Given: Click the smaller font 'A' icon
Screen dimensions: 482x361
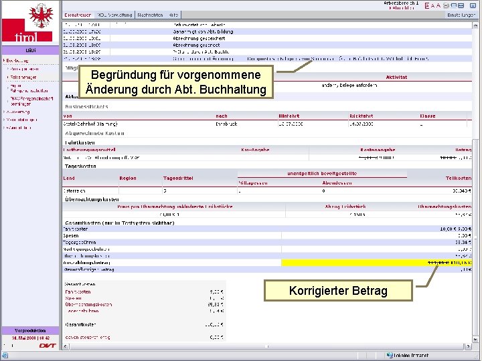Looking at the screenshot, I should [433, 6].
